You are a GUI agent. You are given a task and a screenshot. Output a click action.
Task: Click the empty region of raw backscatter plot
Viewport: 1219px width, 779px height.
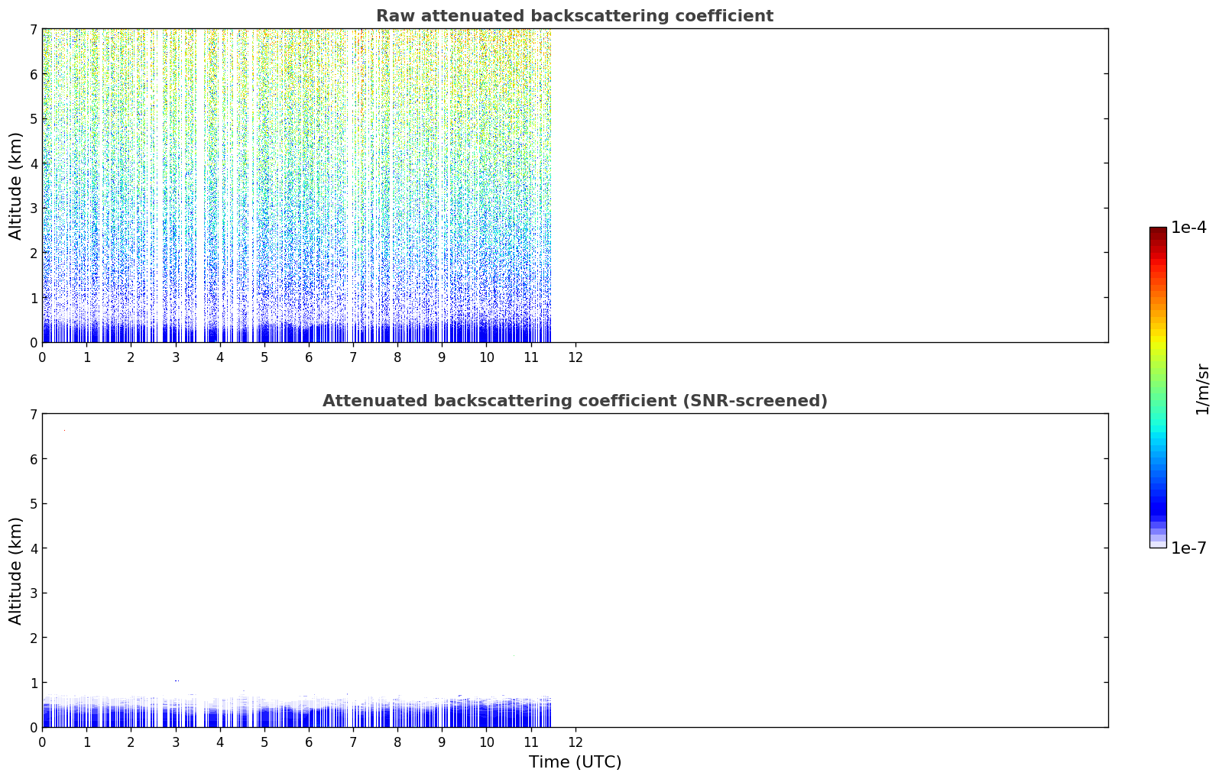click(829, 186)
